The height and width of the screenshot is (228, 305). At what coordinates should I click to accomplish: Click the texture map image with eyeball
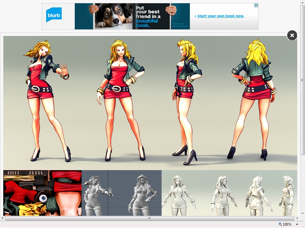[42, 193]
